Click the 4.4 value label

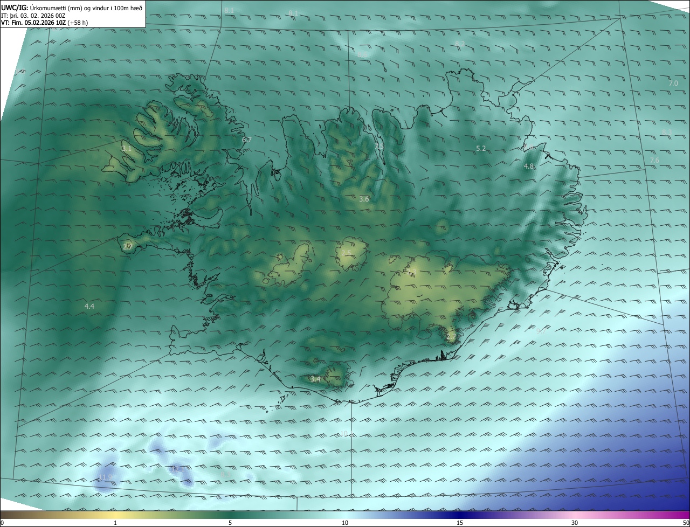click(x=89, y=307)
